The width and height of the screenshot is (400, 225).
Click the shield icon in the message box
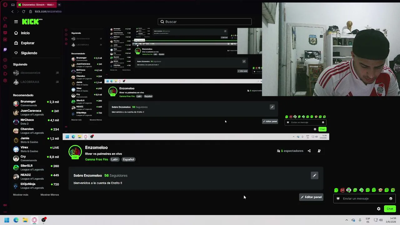point(338,198)
